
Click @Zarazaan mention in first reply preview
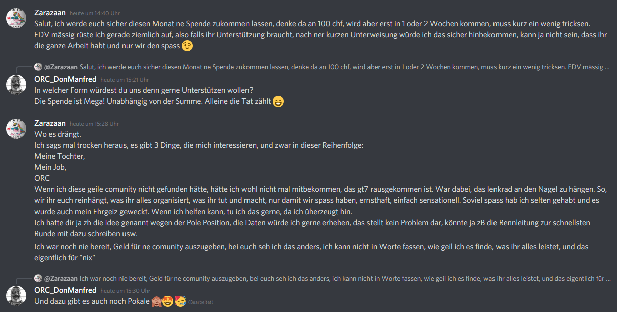click(61, 67)
